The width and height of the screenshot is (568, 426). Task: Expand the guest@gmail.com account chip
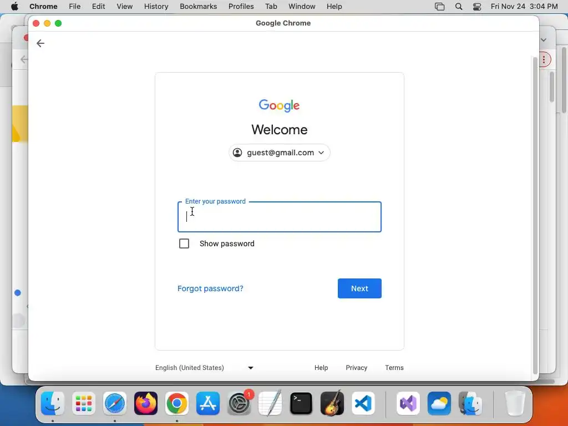click(x=280, y=153)
